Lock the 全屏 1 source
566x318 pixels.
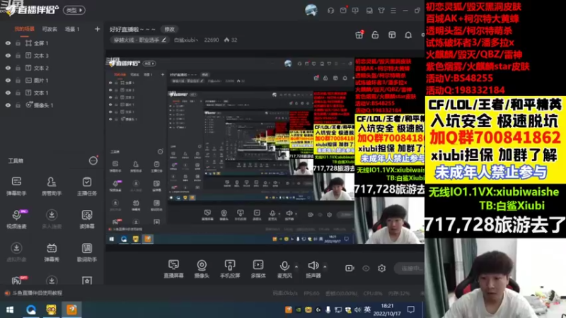tap(18, 43)
